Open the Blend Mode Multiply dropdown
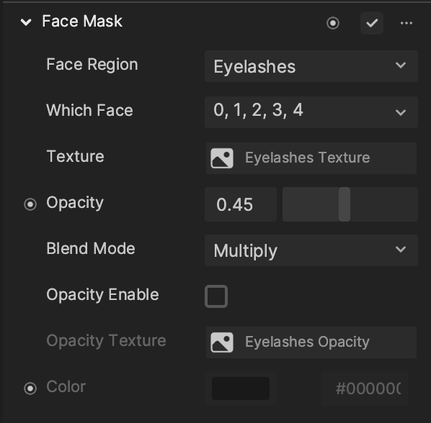The image size is (431, 423). (x=311, y=250)
